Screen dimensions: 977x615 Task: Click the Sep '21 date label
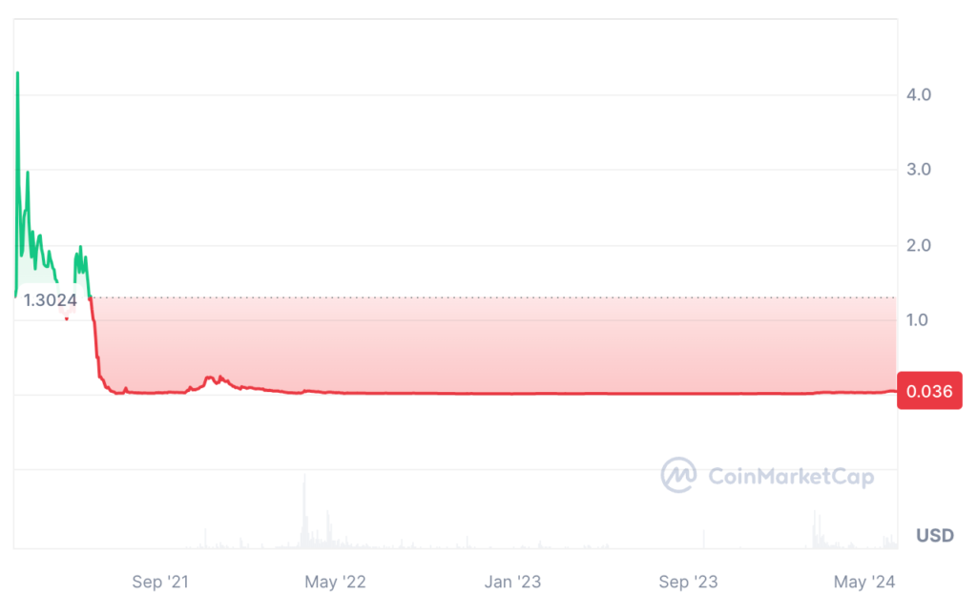click(159, 582)
